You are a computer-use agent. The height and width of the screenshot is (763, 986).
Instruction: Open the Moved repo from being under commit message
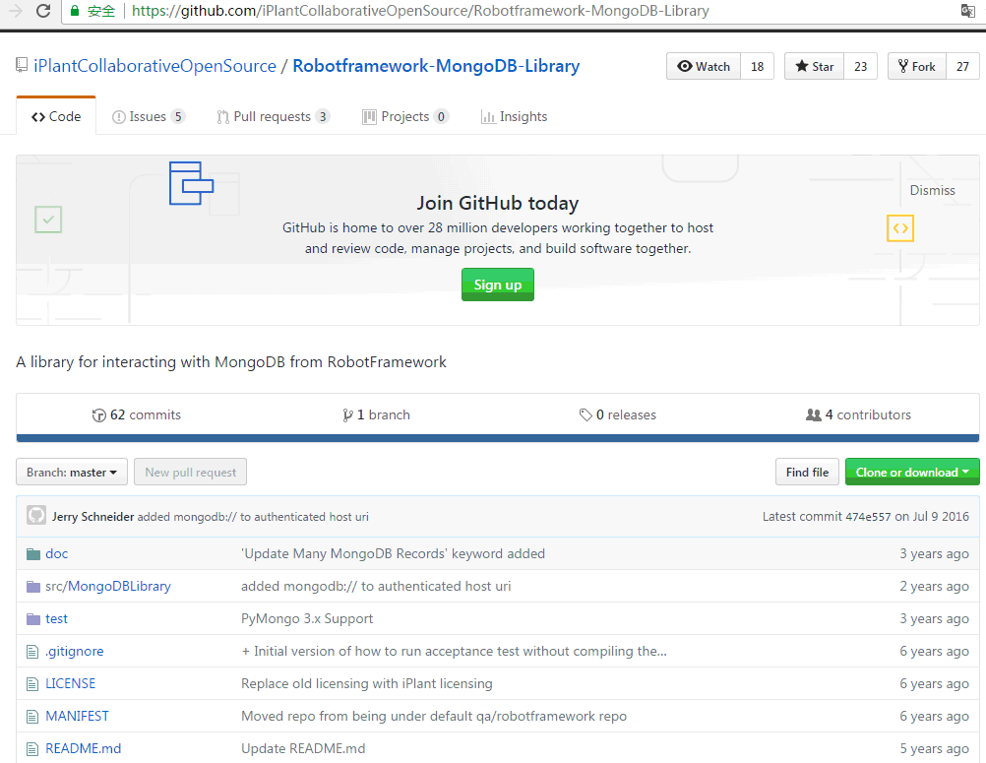click(434, 717)
